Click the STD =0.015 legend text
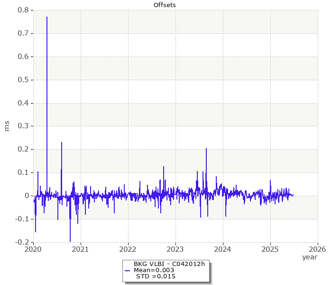Screen dimensions: 332x285 [156, 276]
